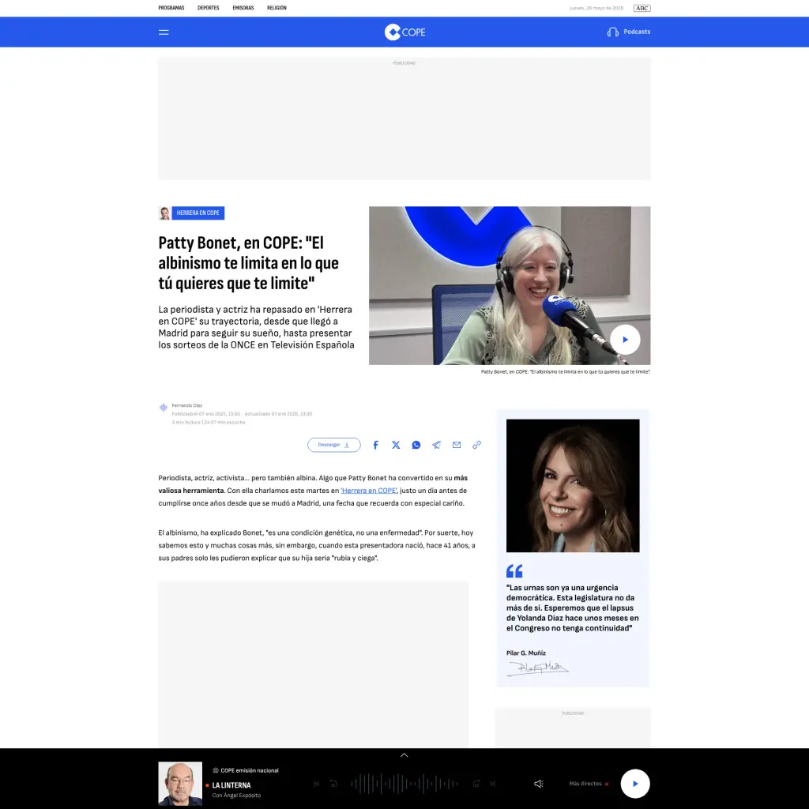
Task: Open the Emisoras menu
Action: (243, 8)
